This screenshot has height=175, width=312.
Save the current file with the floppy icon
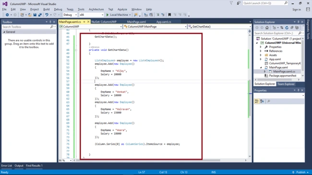coord(35,15)
